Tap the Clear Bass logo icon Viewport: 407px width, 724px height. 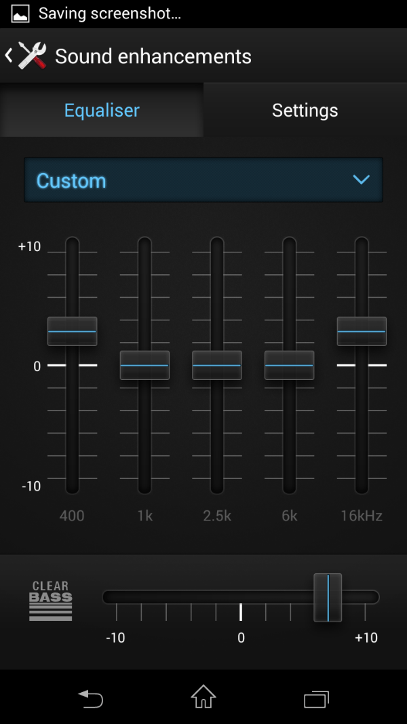[50, 600]
